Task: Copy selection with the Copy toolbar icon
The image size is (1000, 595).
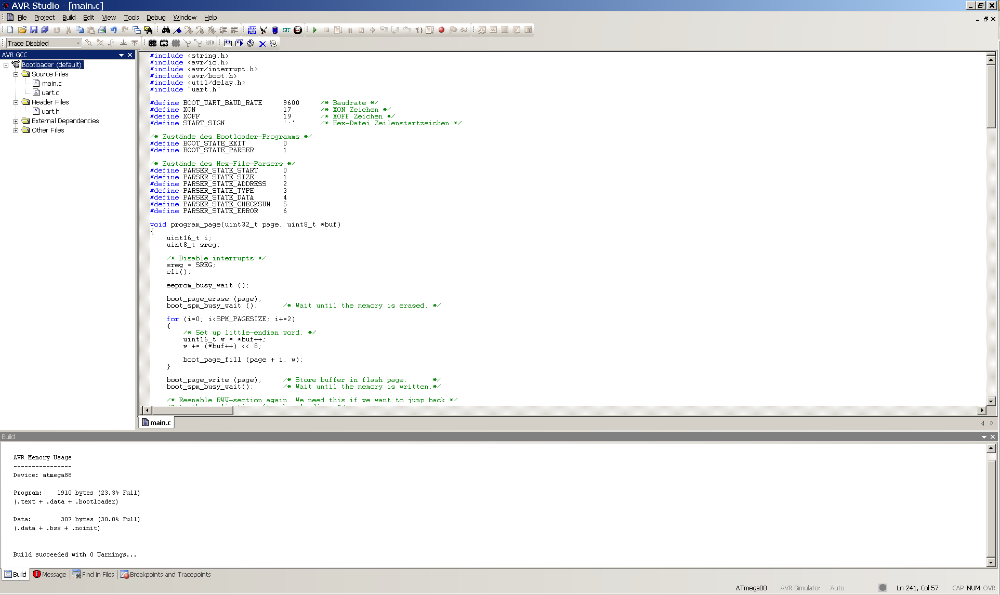Action: point(80,30)
